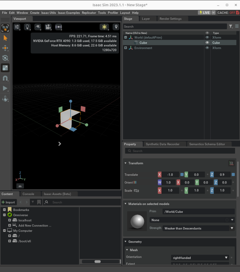Screen dimensions: 240x272
Task: Open the viewport camera menu
Action: (x=48, y=27)
